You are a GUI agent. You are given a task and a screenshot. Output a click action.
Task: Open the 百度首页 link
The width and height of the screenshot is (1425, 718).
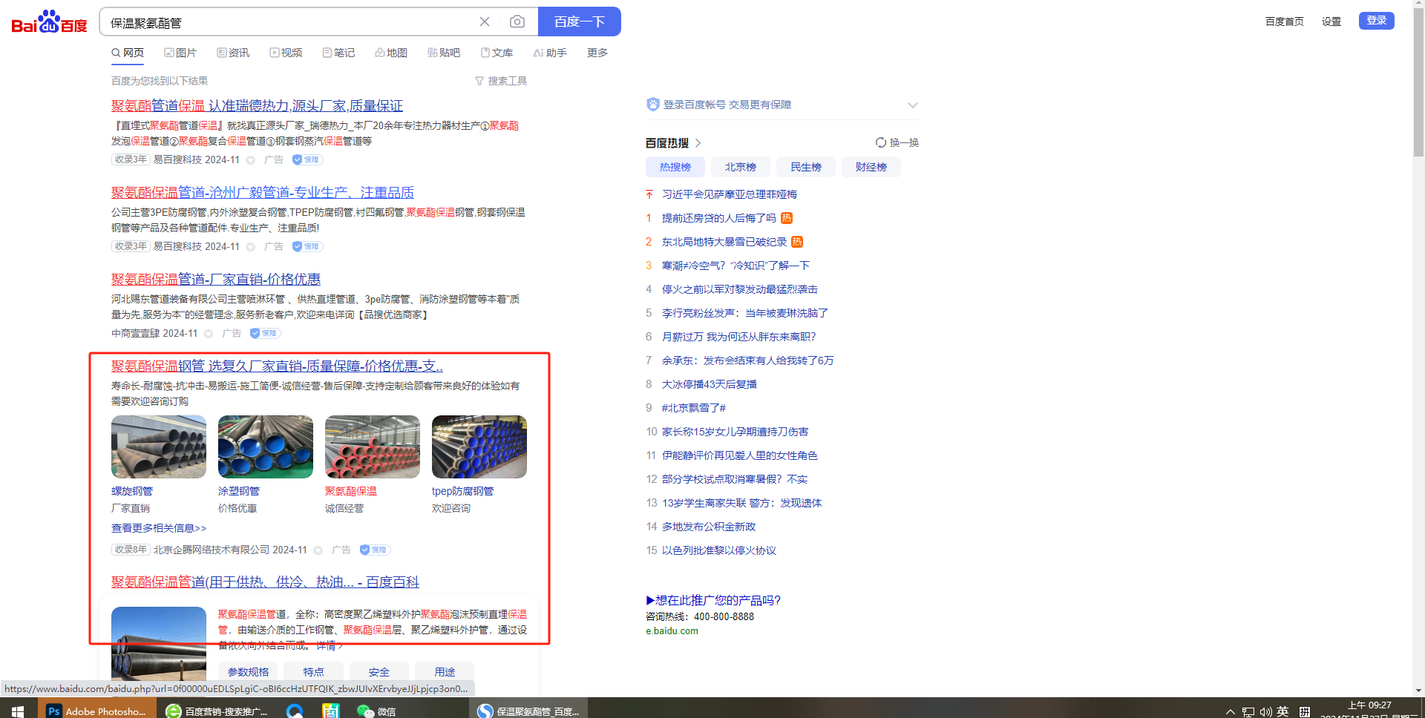click(1285, 22)
